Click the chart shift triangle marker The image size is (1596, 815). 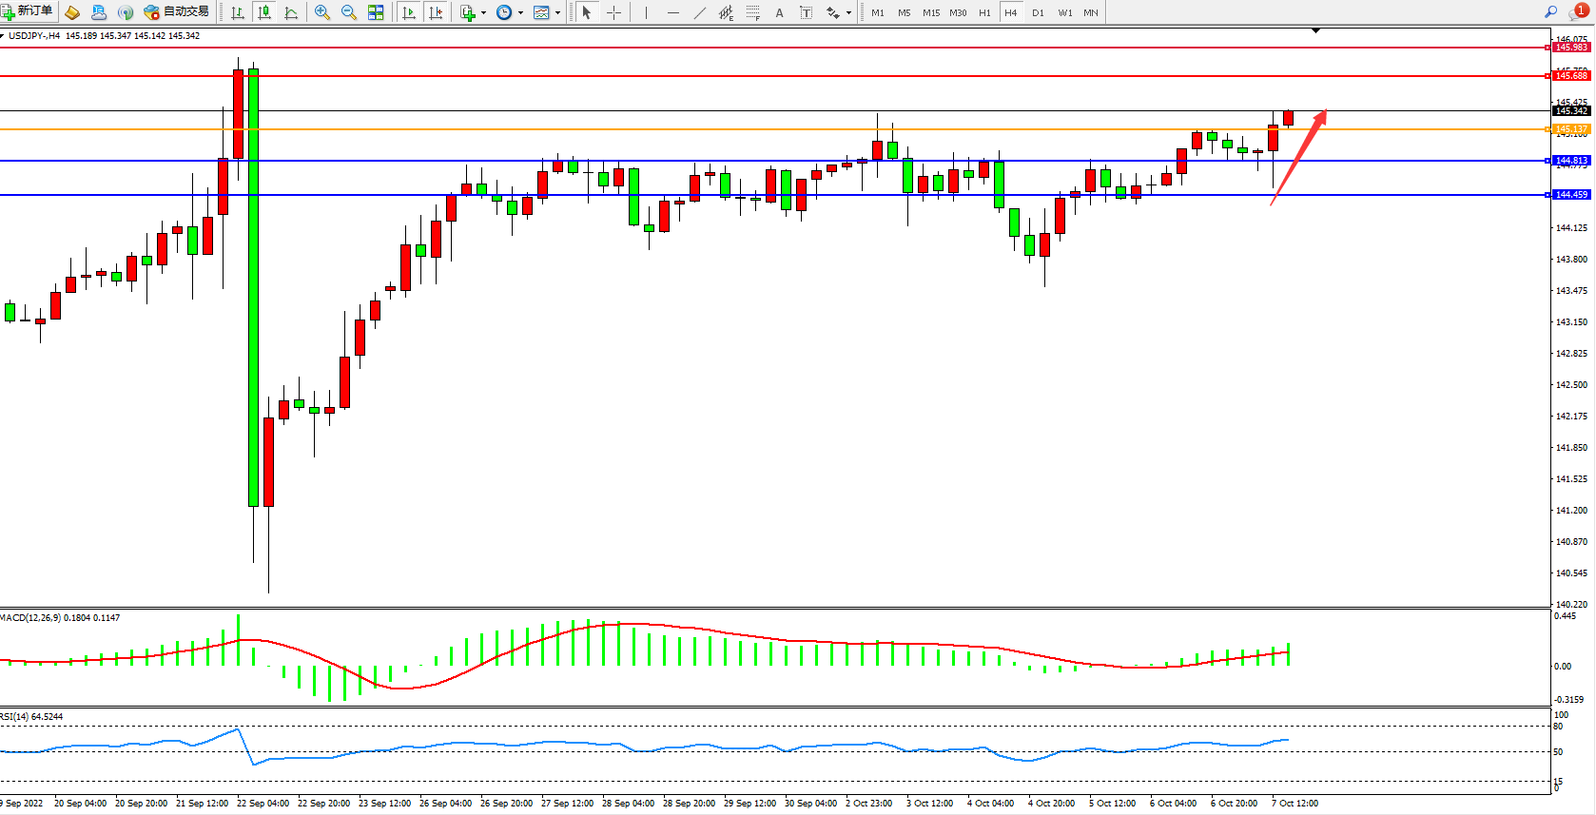click(1315, 31)
